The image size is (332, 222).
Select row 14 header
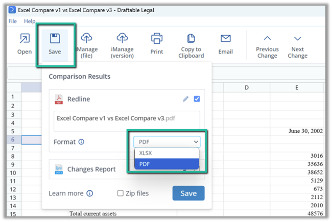point(13,206)
